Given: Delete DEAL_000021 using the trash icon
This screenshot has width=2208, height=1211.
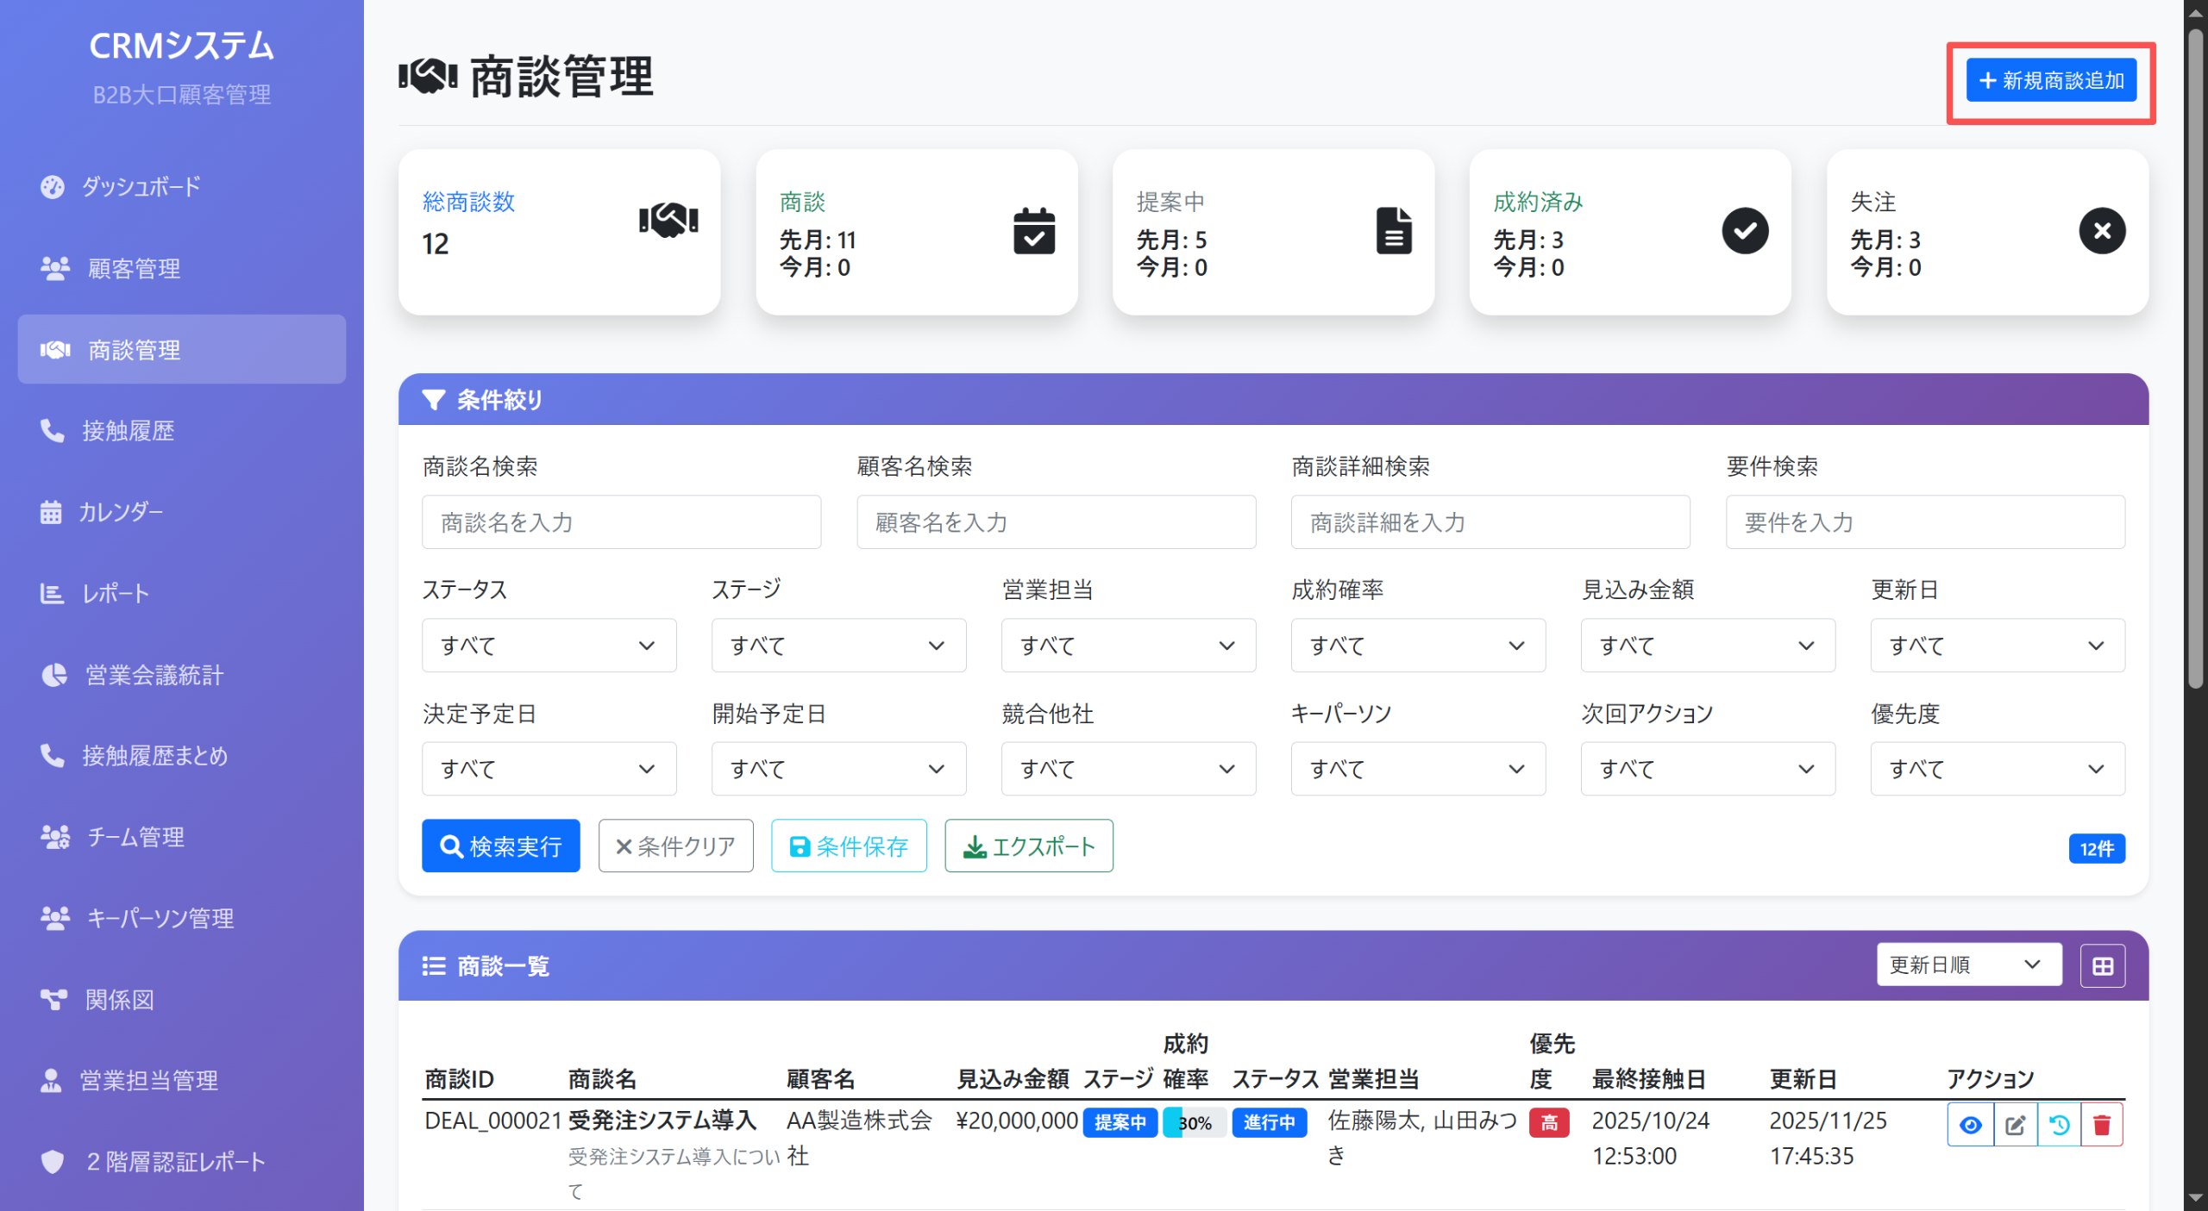Looking at the screenshot, I should click(x=2102, y=1124).
